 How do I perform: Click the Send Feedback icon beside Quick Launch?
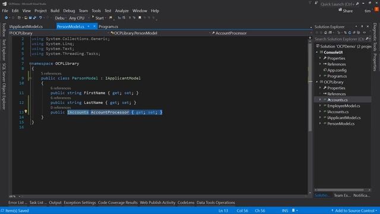[x=316, y=3]
